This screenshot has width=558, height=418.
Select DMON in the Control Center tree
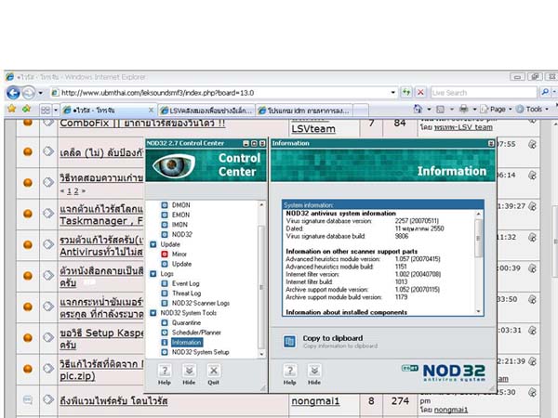180,205
